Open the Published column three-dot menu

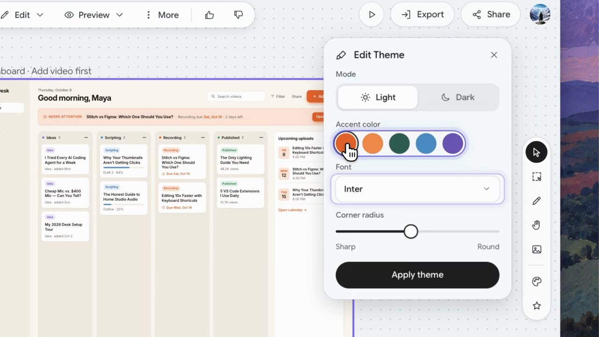point(261,138)
